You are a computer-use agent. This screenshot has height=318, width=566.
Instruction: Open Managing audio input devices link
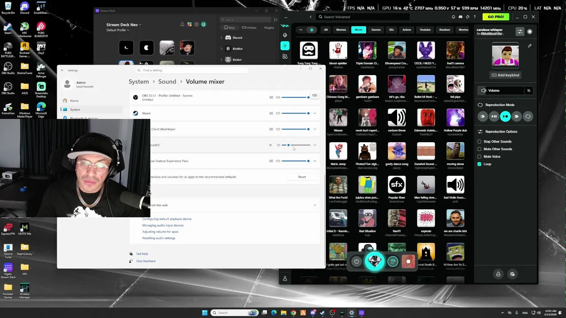(163, 225)
